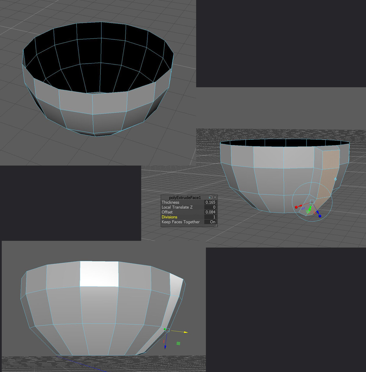Click the Offset value field 0.084

(210, 212)
